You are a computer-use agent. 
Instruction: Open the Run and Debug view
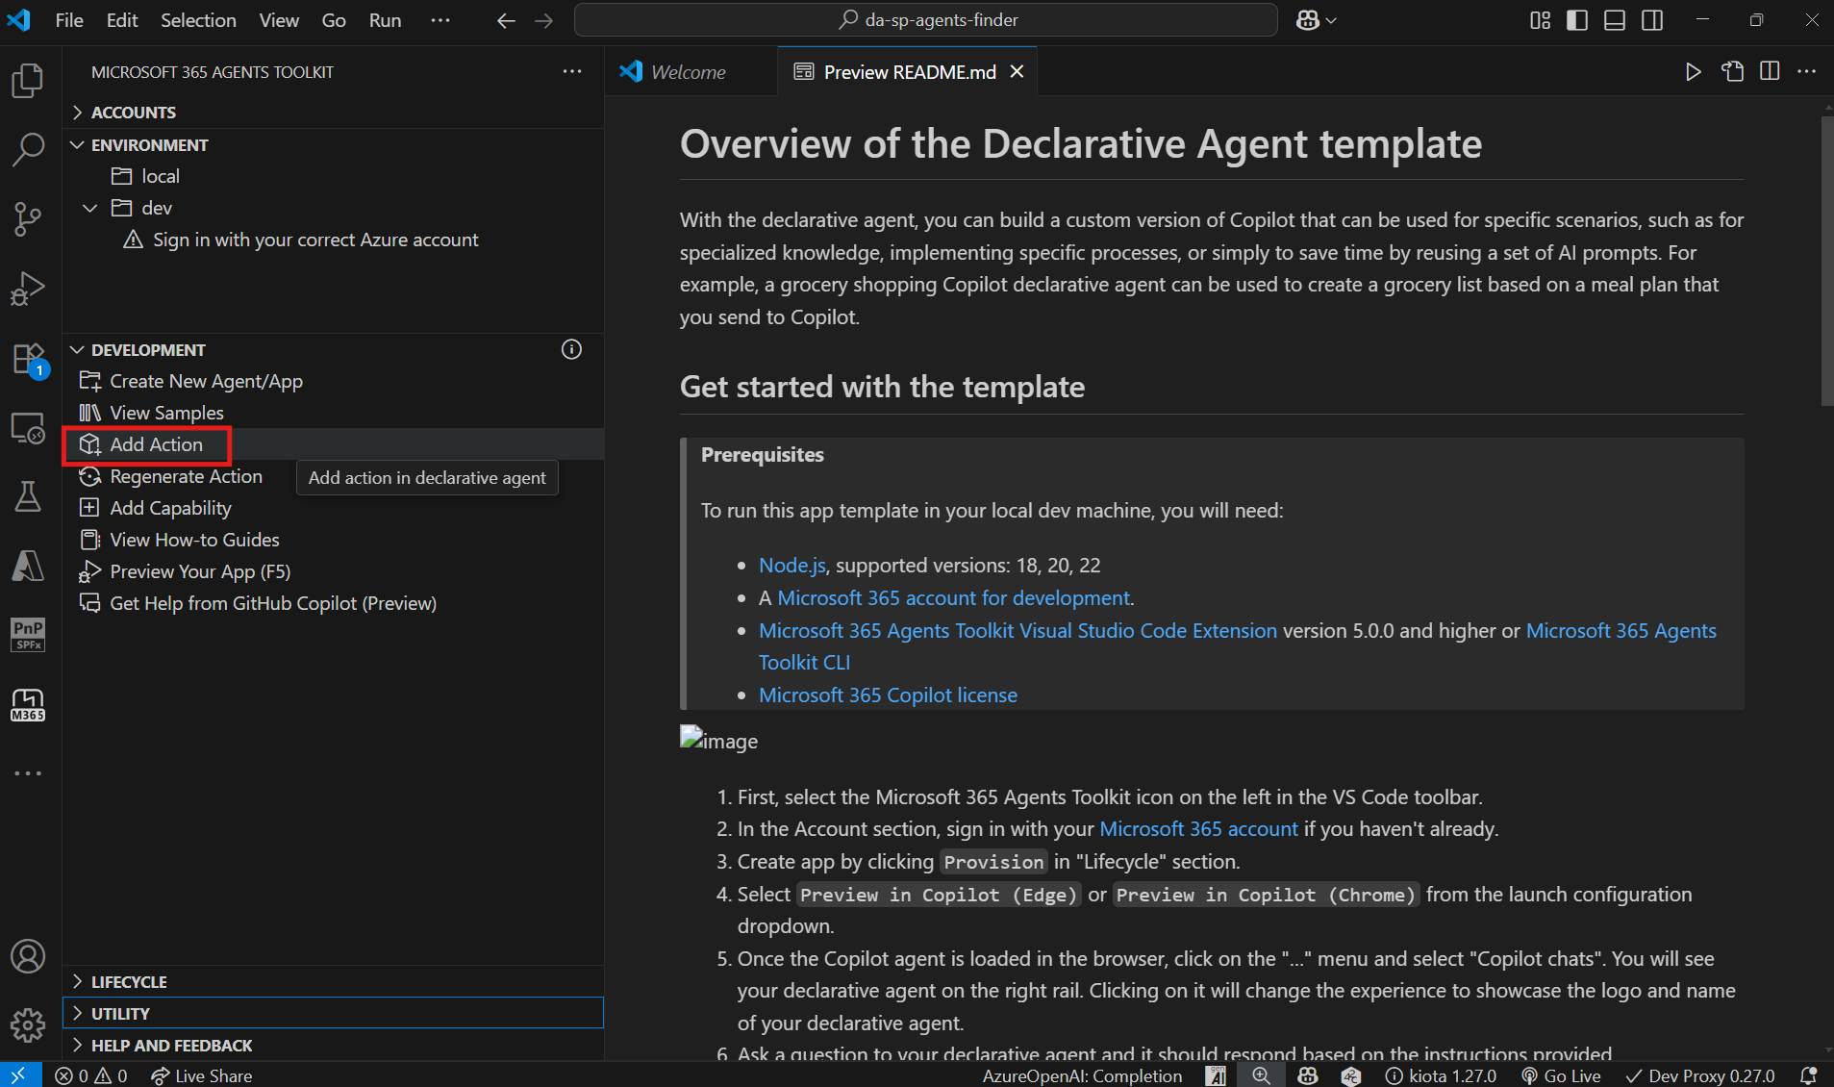[x=28, y=289]
